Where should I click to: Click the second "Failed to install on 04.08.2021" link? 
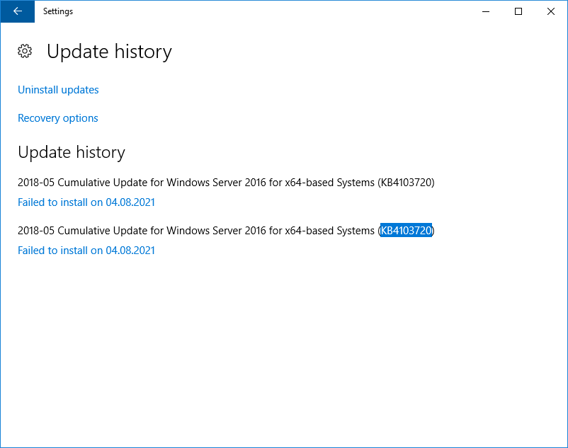(86, 251)
